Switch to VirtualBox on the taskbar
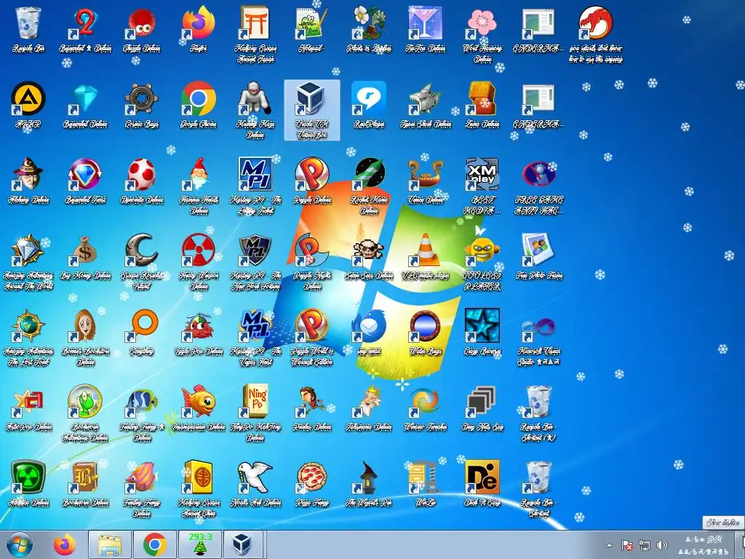 point(243,544)
